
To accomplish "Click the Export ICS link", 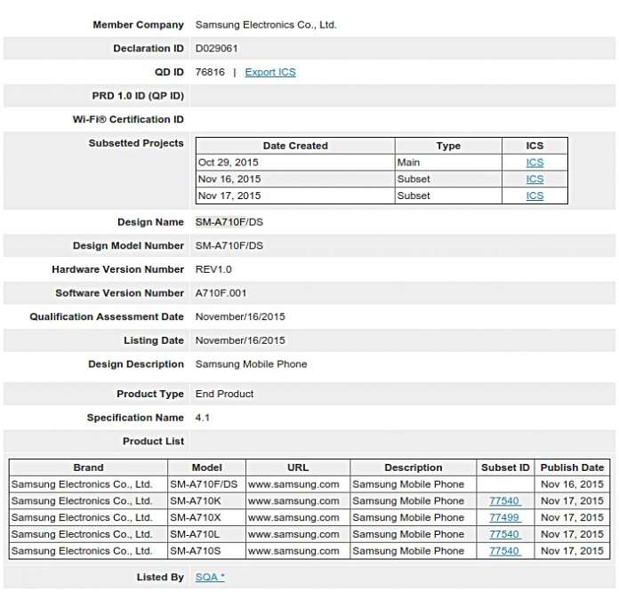I will [x=270, y=72].
